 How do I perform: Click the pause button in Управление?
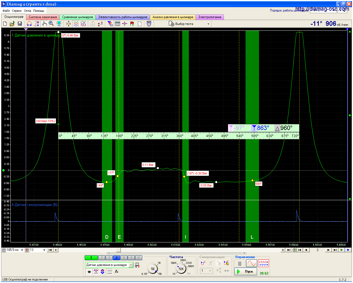pos(240,264)
